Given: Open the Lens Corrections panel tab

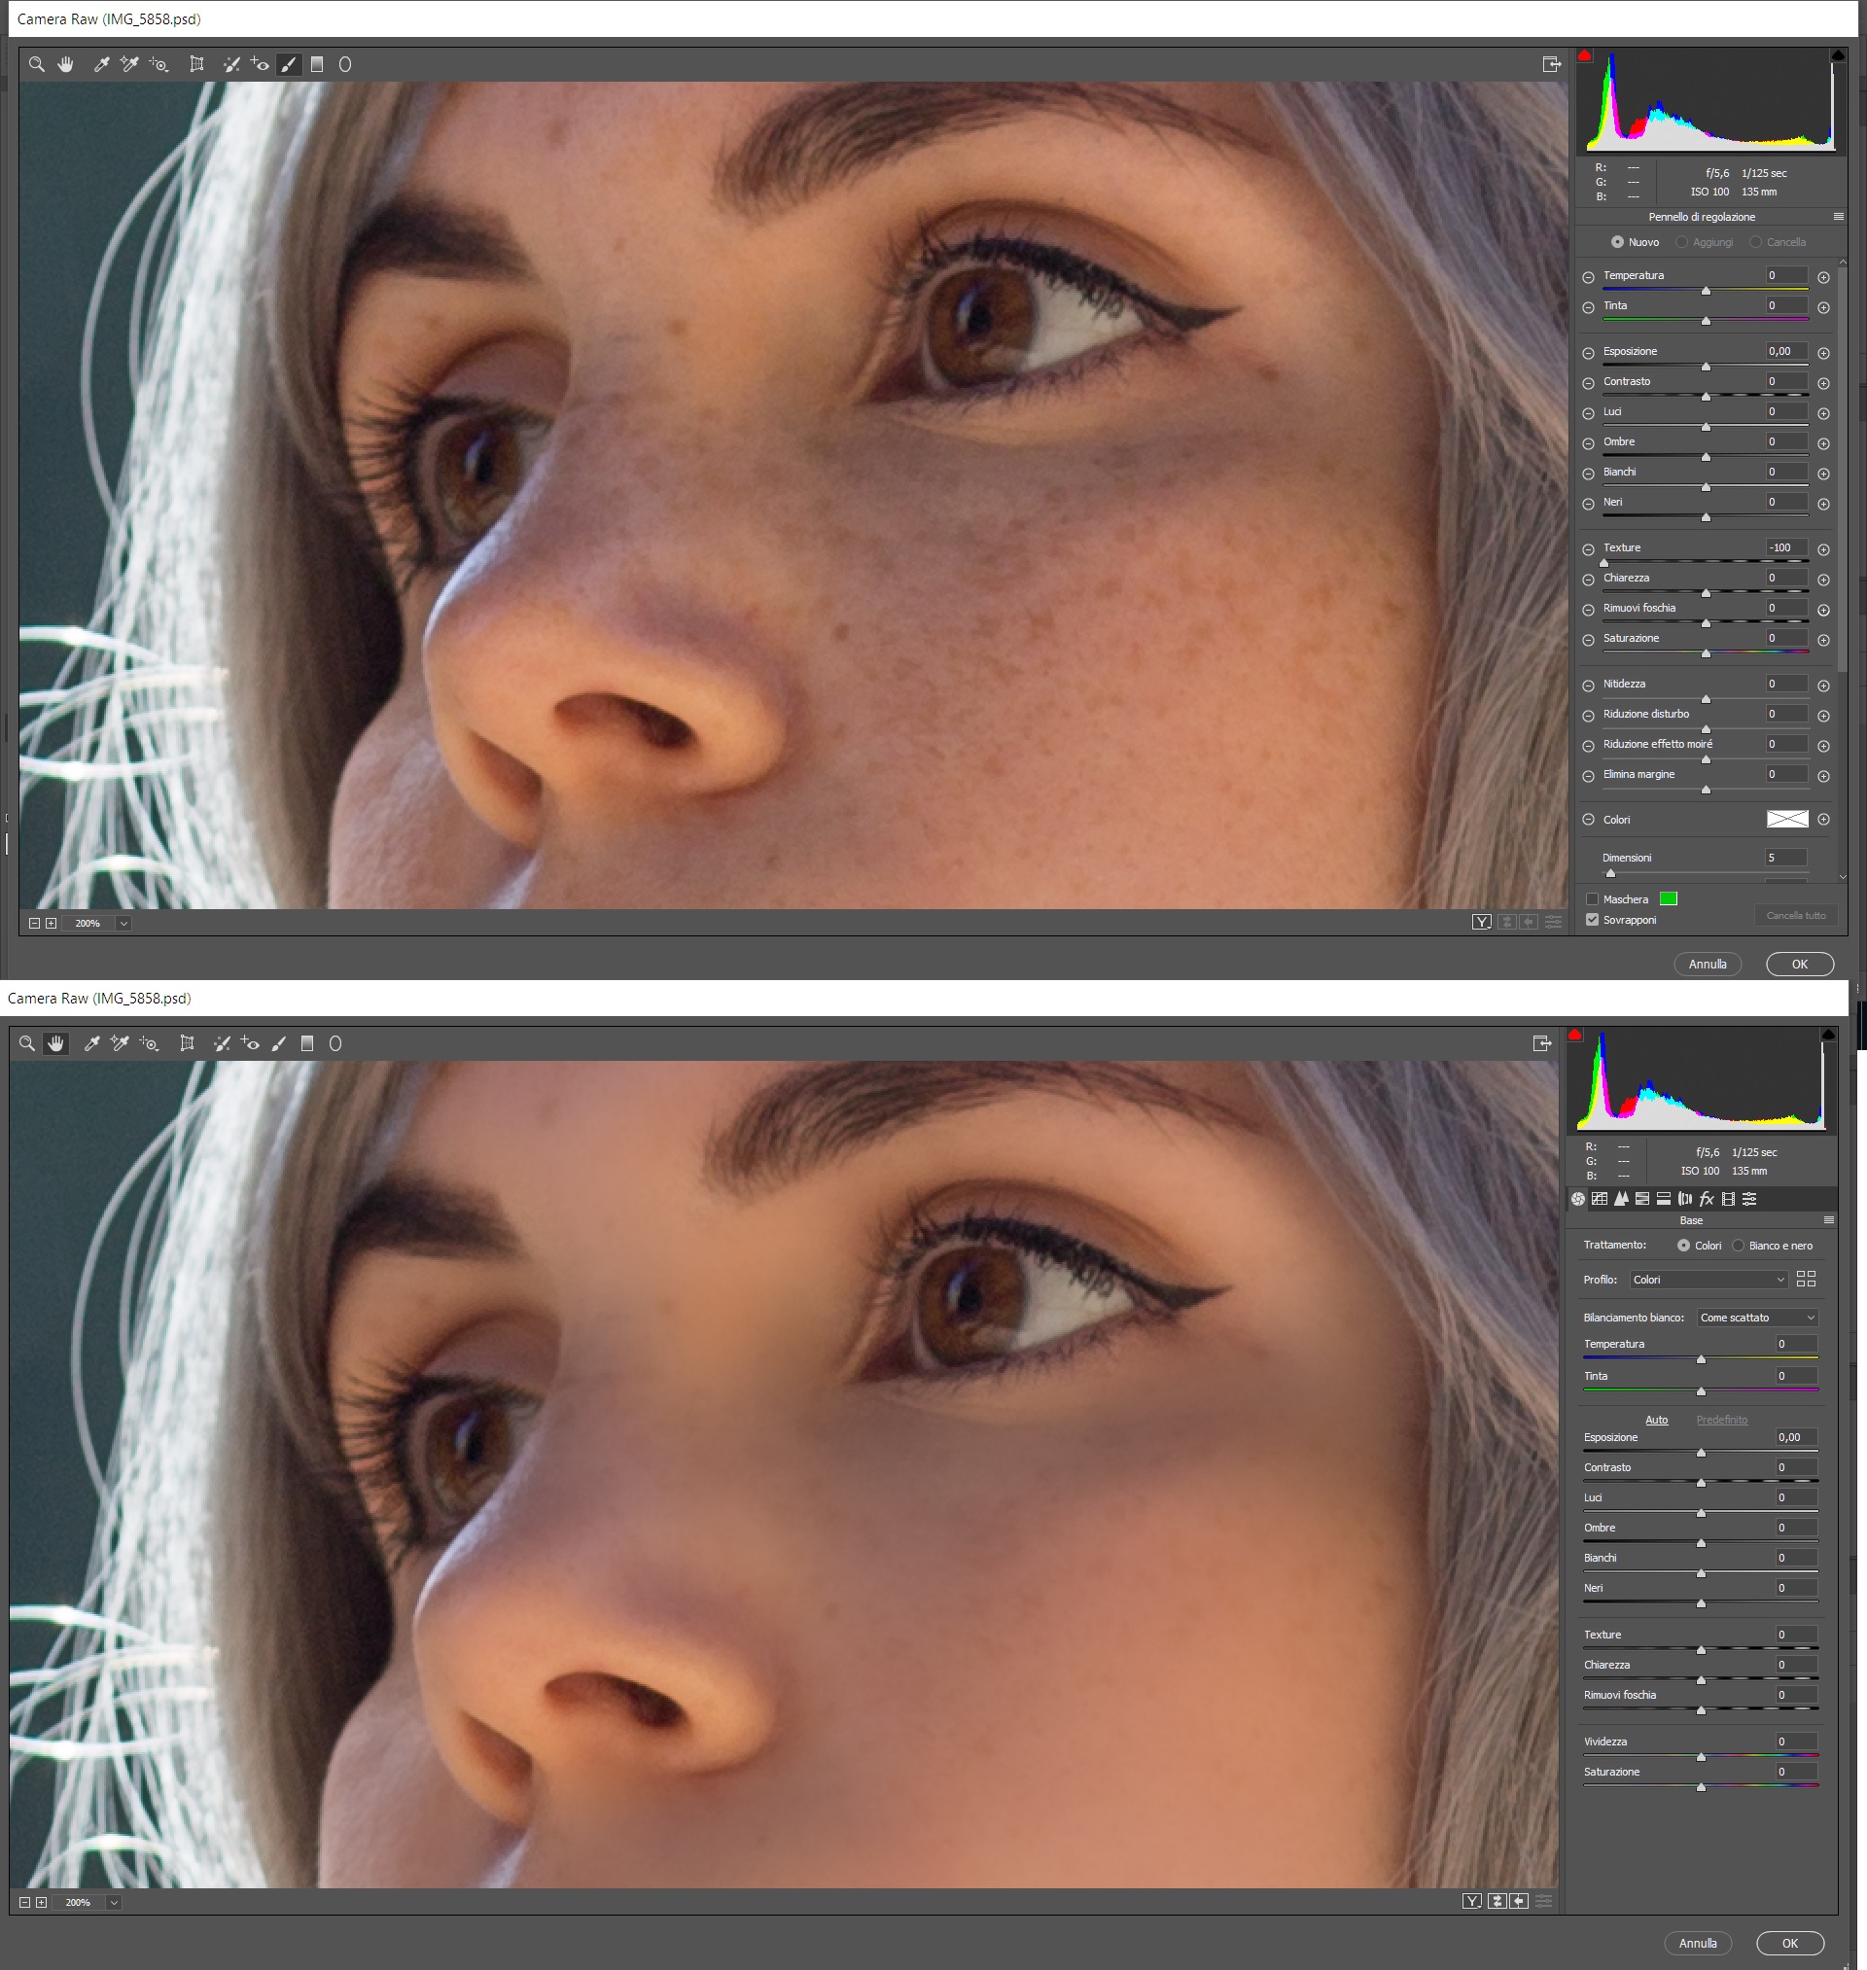Looking at the screenshot, I should coord(1685,1199).
